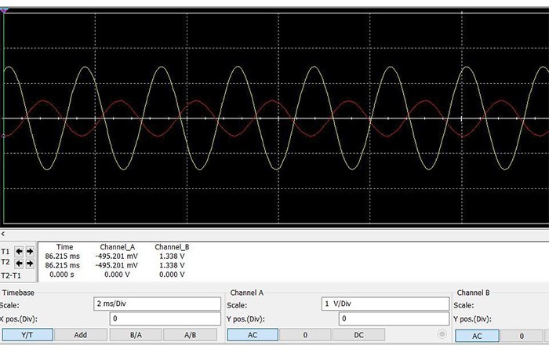Click the scroll-left arrow under the display
Viewport: 549px width, 353px height.
pyautogui.click(x=3, y=234)
